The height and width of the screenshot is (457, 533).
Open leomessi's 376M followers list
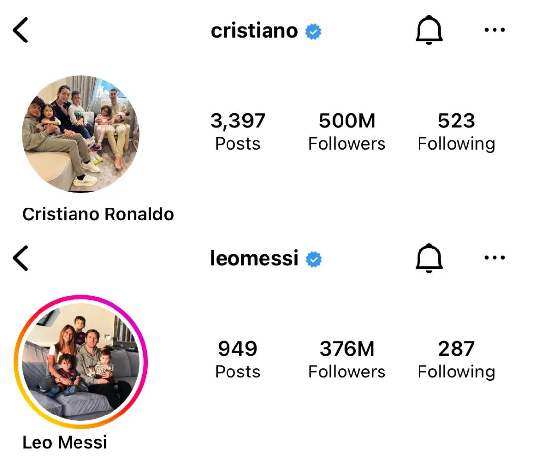coord(346,360)
